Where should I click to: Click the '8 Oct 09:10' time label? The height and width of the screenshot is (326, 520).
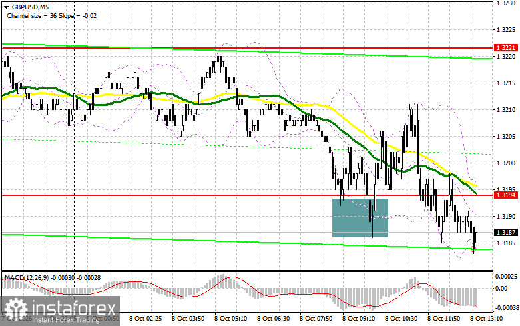coord(358,319)
